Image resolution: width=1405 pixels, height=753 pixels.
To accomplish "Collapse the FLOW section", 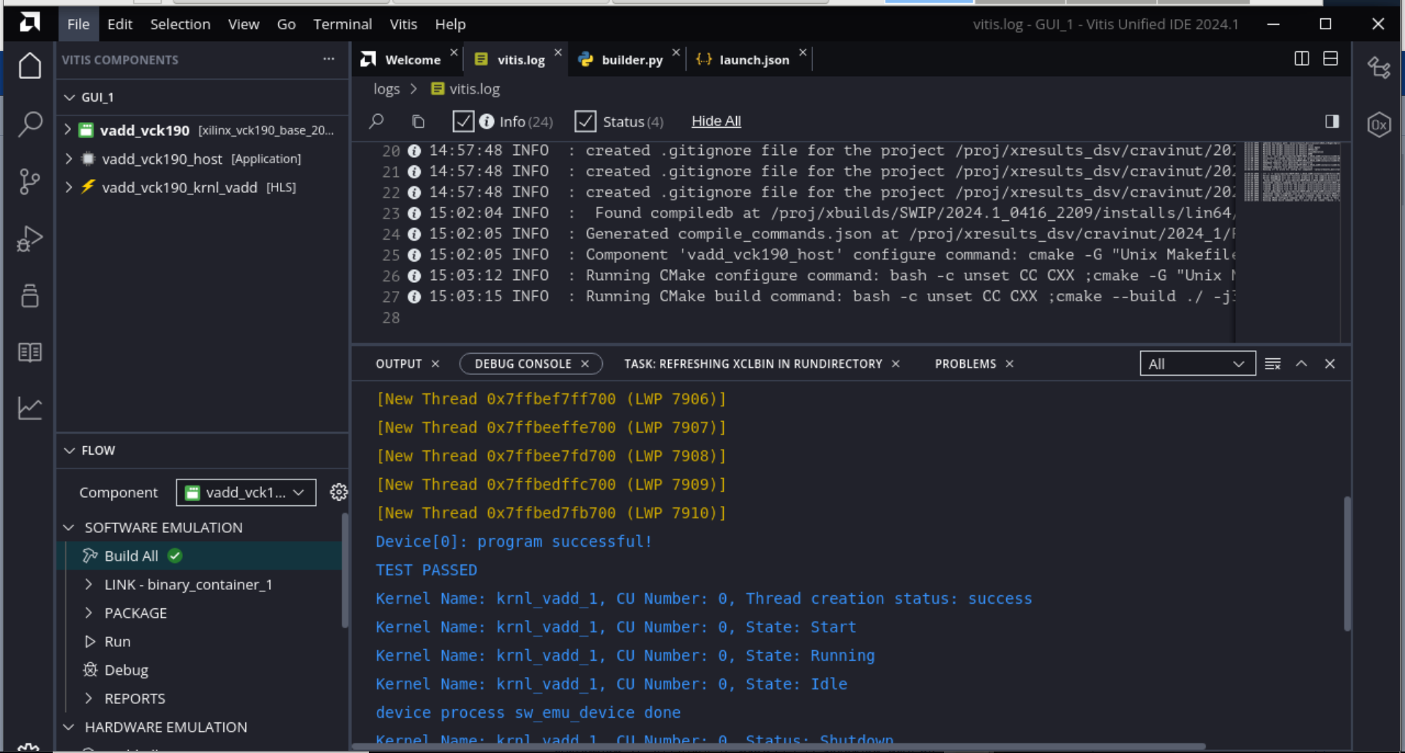I will 69,450.
